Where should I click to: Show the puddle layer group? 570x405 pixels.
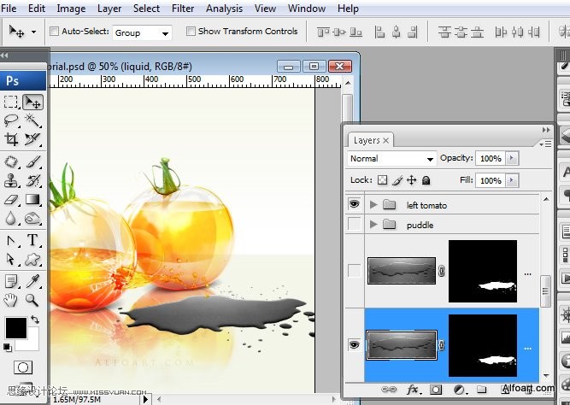pyautogui.click(x=354, y=225)
